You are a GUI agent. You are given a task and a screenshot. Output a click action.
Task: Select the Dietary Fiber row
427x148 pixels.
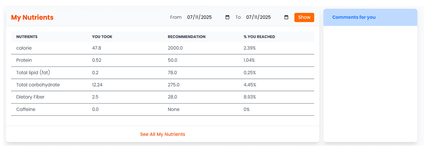tap(163, 97)
